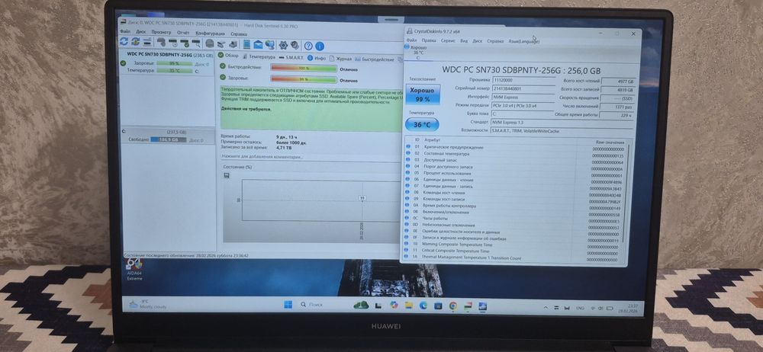This screenshot has height=352, width=763.
Task: Open Диск menu in CrystalDiskInfo
Action: pyautogui.click(x=478, y=41)
